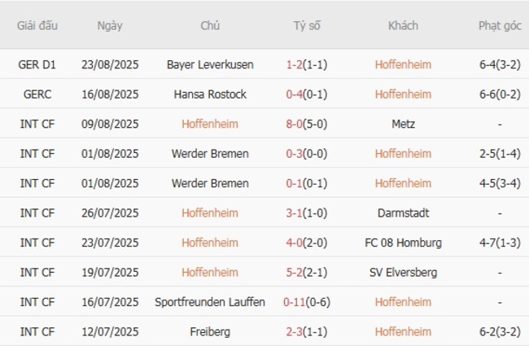
Task: Click the Tỷ số column header
Action: click(x=307, y=25)
